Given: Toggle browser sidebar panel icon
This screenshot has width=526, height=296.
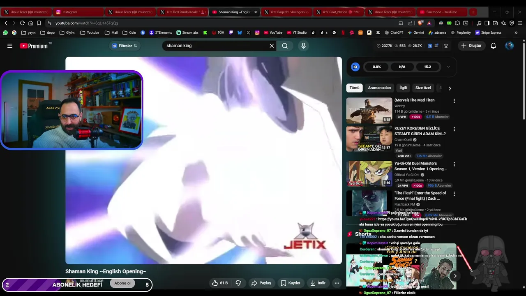Looking at the screenshot, I should [x=487, y=23].
